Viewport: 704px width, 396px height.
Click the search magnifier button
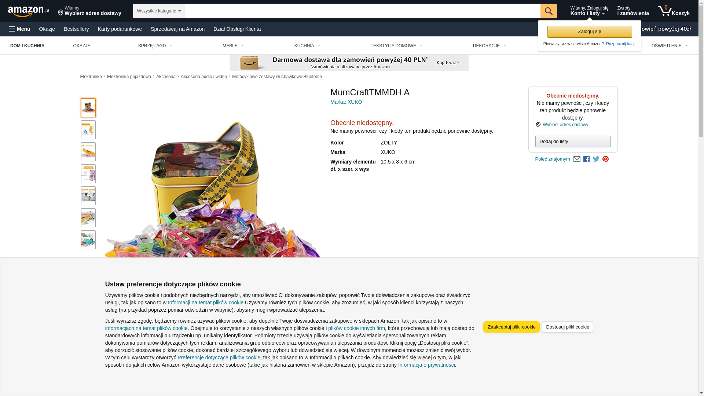[x=549, y=11]
